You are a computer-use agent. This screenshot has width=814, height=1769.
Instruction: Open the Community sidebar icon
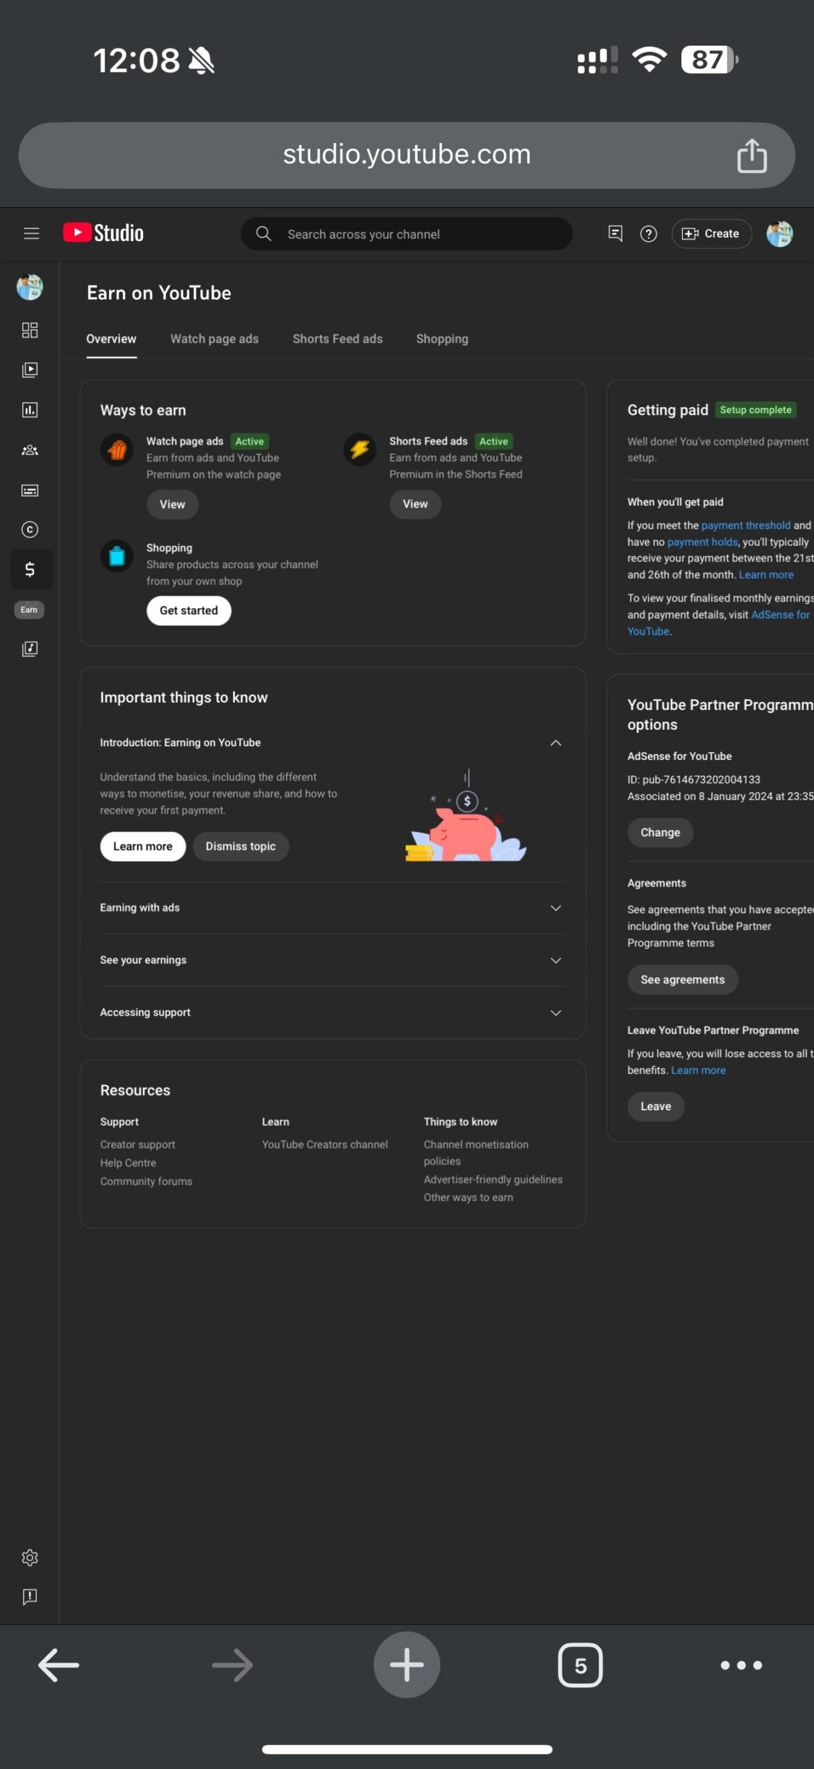pyautogui.click(x=30, y=451)
